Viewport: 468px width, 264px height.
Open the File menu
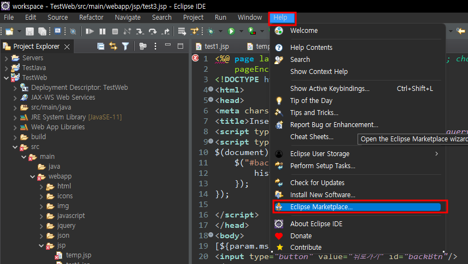9,18
